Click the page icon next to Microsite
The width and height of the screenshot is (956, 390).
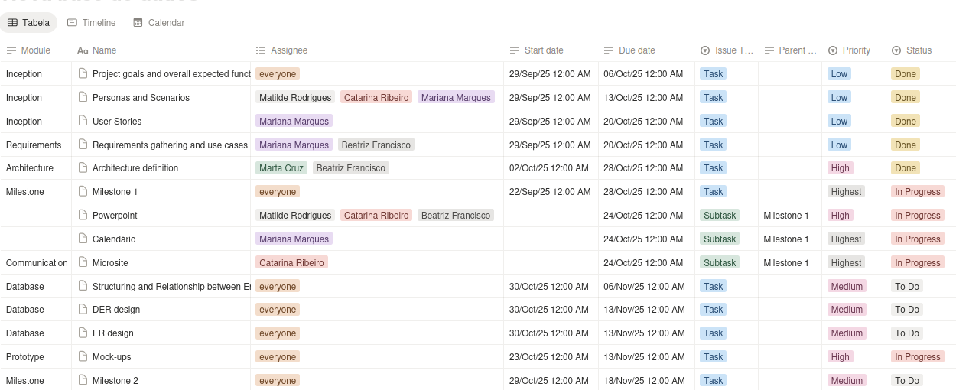point(83,262)
